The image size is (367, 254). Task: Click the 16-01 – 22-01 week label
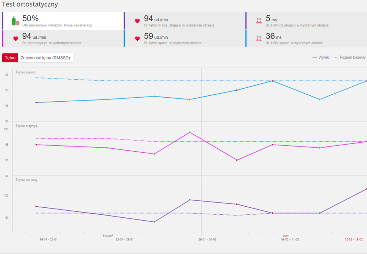[x=48, y=239]
